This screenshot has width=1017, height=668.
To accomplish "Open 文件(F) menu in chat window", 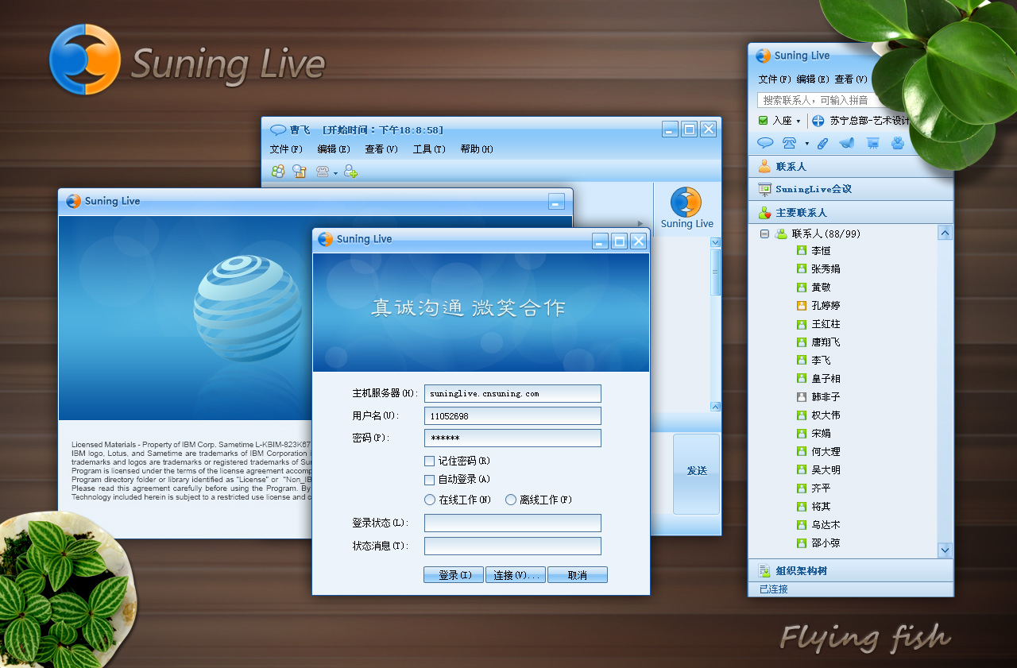I will [286, 149].
